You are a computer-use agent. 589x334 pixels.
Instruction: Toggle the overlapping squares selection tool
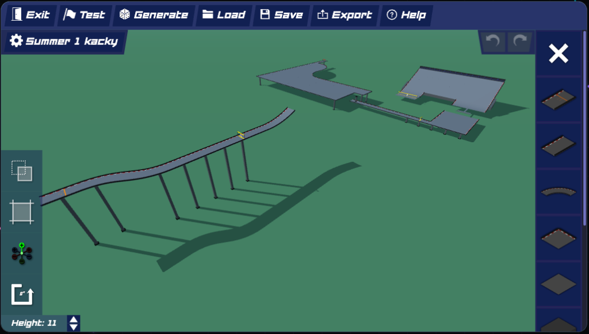pos(22,170)
